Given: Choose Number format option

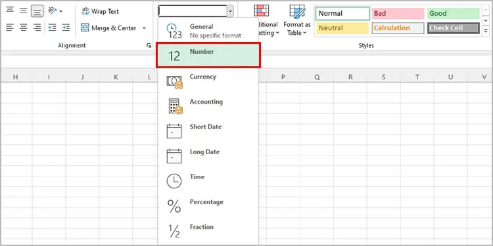Looking at the screenshot, I should pyautogui.click(x=208, y=55).
